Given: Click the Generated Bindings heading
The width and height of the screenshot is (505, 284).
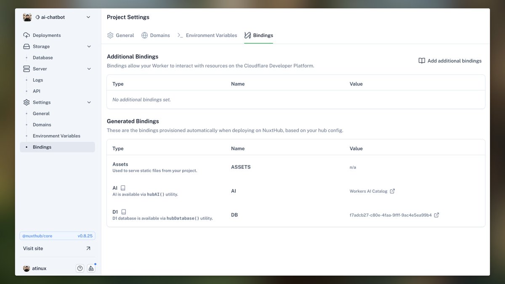Looking at the screenshot, I should point(133,121).
